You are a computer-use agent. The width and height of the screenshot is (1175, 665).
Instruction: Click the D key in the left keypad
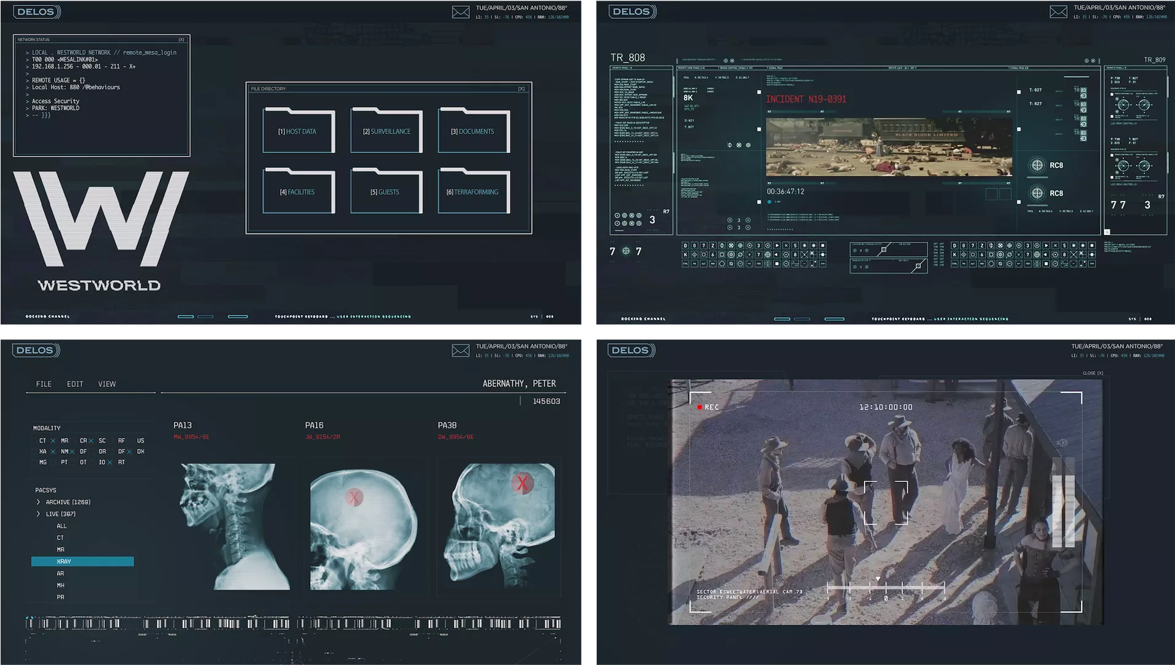pos(685,246)
